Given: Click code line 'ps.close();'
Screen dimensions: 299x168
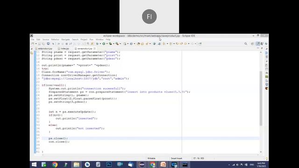Looking at the screenshot, I should (58, 139).
